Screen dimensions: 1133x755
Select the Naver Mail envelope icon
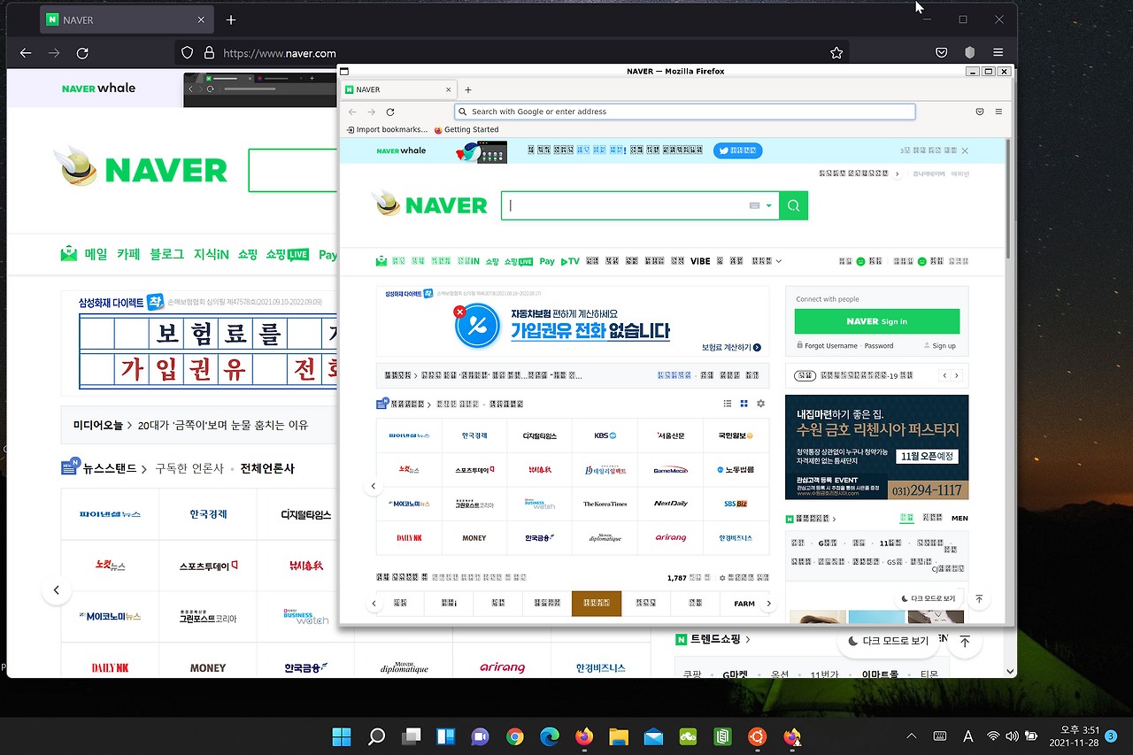click(380, 260)
